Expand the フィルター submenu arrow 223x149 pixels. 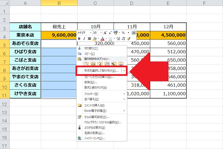click(x=124, y=94)
